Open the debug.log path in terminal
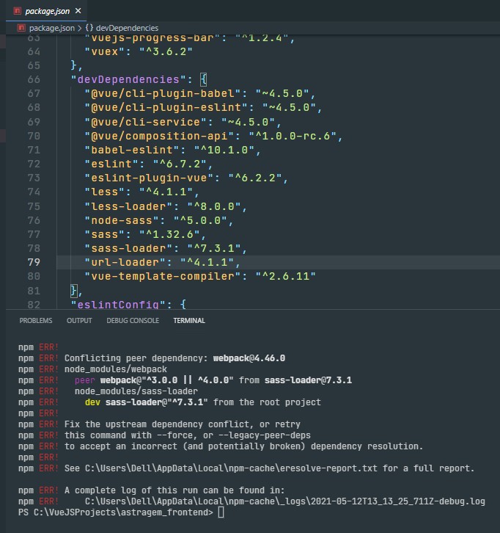Viewport: 500px width, 533px height. coord(284,501)
